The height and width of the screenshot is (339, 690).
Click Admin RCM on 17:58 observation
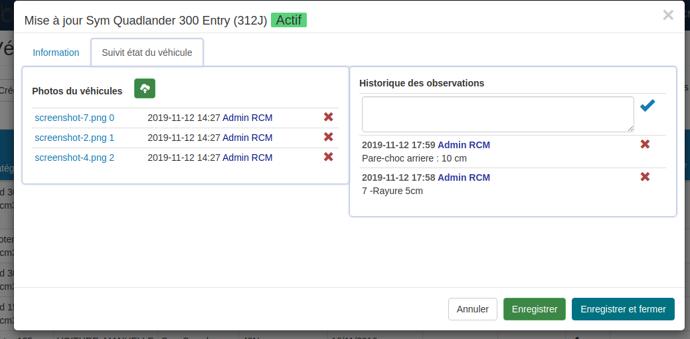coord(464,177)
